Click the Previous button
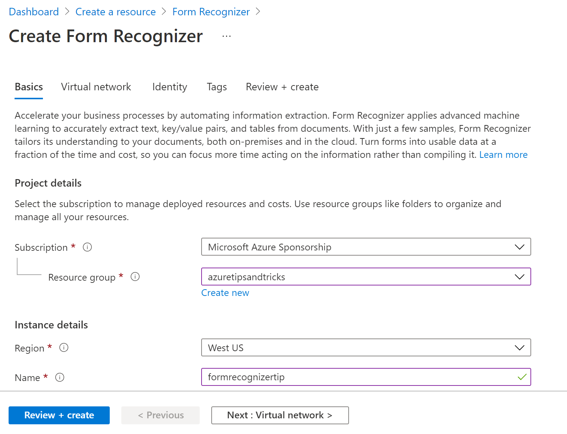This screenshot has width=567, height=434. [161, 415]
